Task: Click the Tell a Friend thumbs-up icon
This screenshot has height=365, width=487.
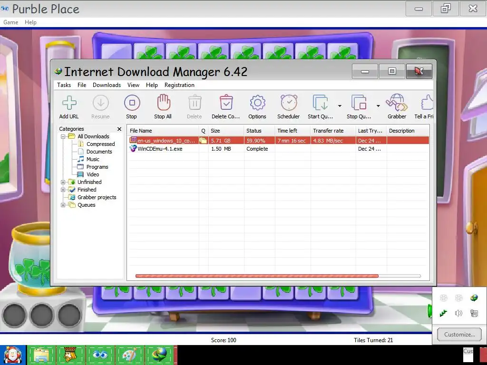Action: click(x=427, y=103)
